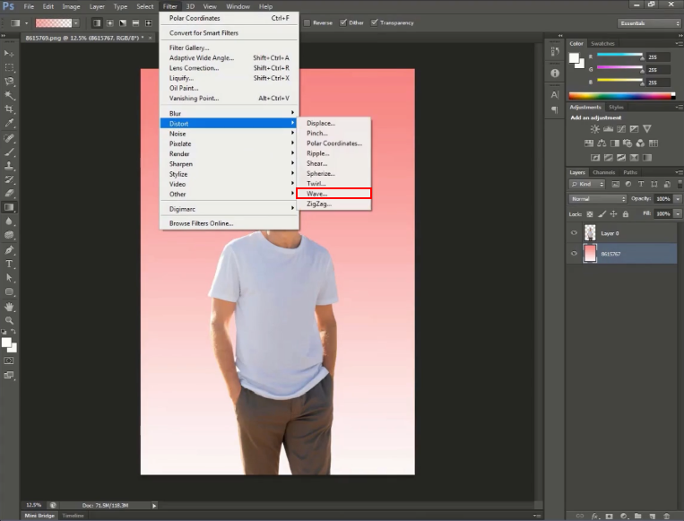Adjust the green G color slider
Image resolution: width=684 pixels, height=521 pixels.
[619, 69]
